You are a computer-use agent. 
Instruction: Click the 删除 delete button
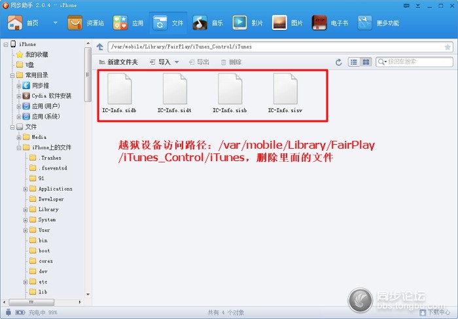pos(231,62)
